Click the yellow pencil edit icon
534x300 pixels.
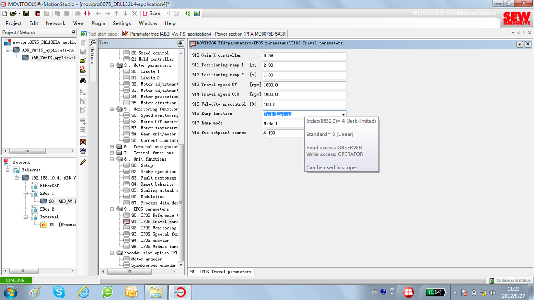[83, 162]
